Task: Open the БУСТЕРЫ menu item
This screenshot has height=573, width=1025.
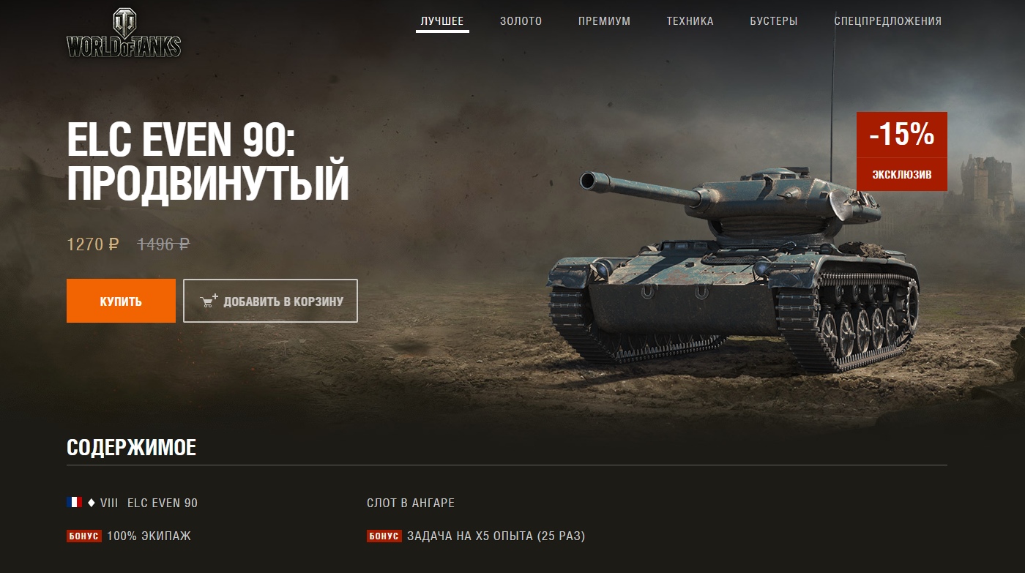Action: (x=774, y=21)
